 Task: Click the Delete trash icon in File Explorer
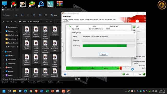pyautogui.click(x=46, y=15)
